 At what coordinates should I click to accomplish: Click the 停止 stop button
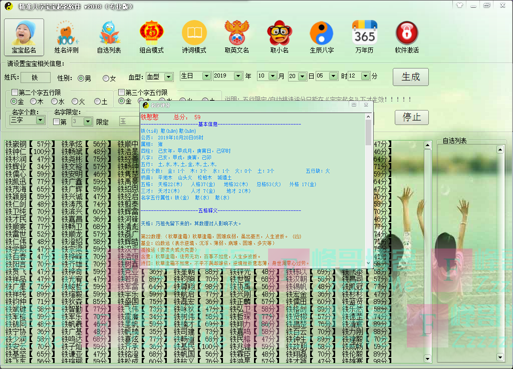(412, 117)
